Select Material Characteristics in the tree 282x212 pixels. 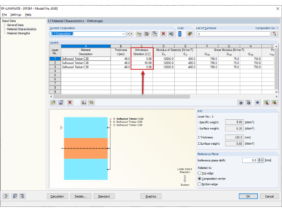tap(22, 29)
